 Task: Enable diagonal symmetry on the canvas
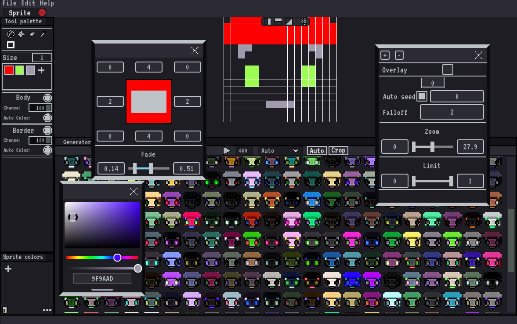(289, 21)
